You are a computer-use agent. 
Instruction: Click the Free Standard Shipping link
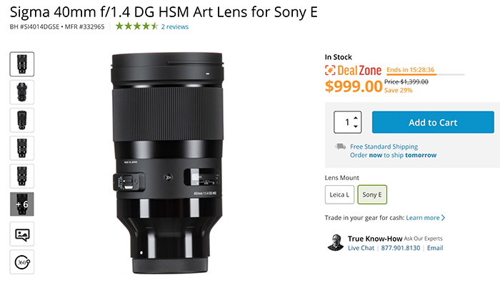pos(384,147)
